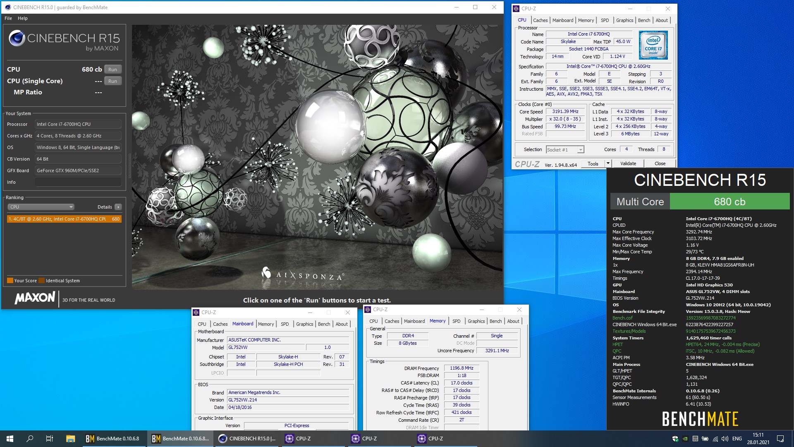Click 'ASUSTeK COMPUTER INC.' manufacturer value
Viewport: 794px width, 447px height.
pyautogui.click(x=288, y=340)
